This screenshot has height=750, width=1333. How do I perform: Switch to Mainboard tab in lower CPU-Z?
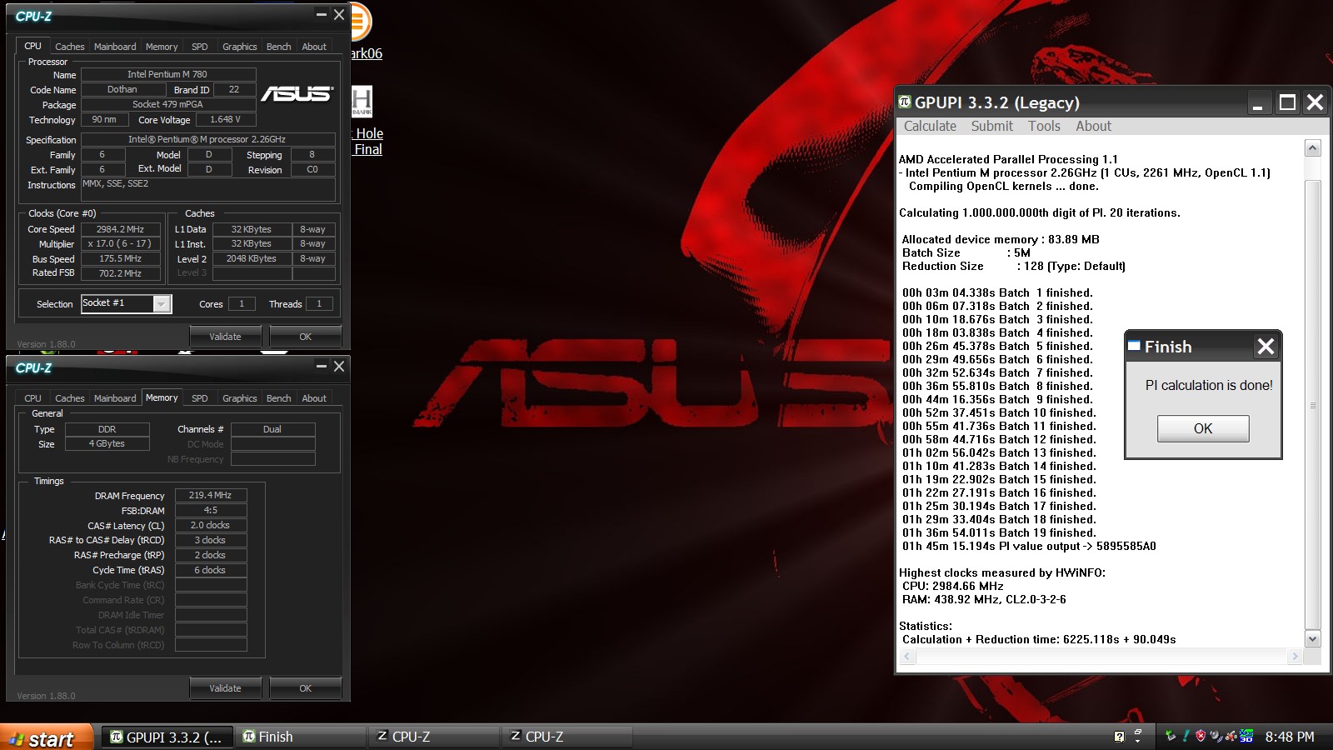115,398
